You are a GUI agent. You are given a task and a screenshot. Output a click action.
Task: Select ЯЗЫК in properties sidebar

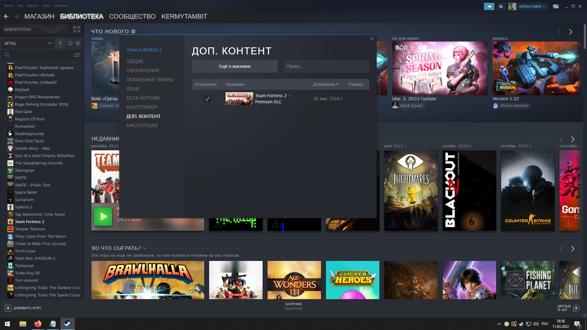point(133,89)
